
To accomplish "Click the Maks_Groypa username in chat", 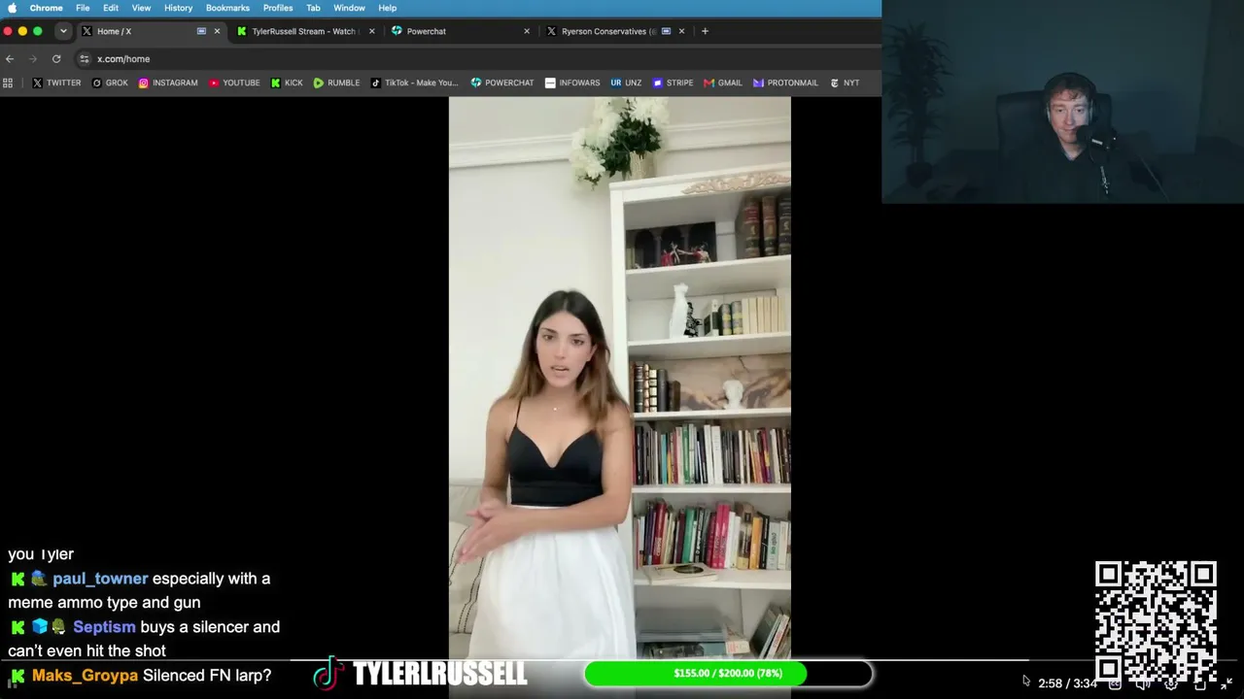I will coord(85,676).
